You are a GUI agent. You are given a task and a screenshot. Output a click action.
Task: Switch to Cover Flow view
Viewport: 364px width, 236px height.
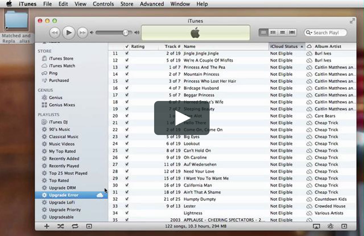(292, 32)
